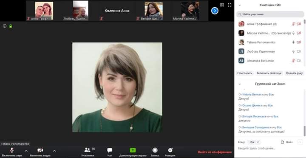Click the find participant search field
Image resolution: width=306 pixels, height=158 pixels.
(x=270, y=14)
